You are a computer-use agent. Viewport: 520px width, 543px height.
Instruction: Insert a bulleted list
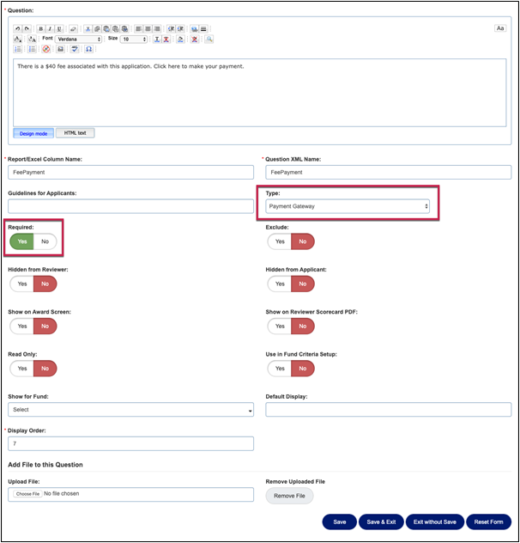31,49
